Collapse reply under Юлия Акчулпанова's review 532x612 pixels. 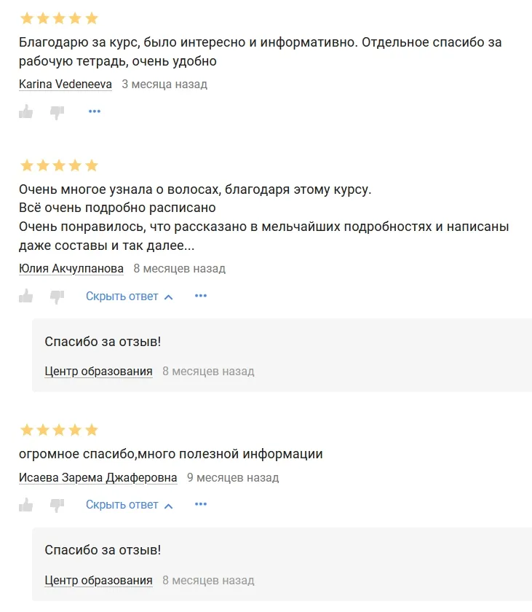point(122,297)
